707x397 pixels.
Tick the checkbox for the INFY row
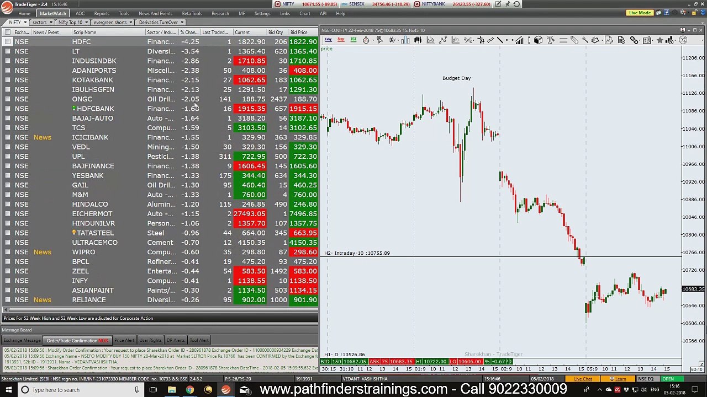[8, 281]
